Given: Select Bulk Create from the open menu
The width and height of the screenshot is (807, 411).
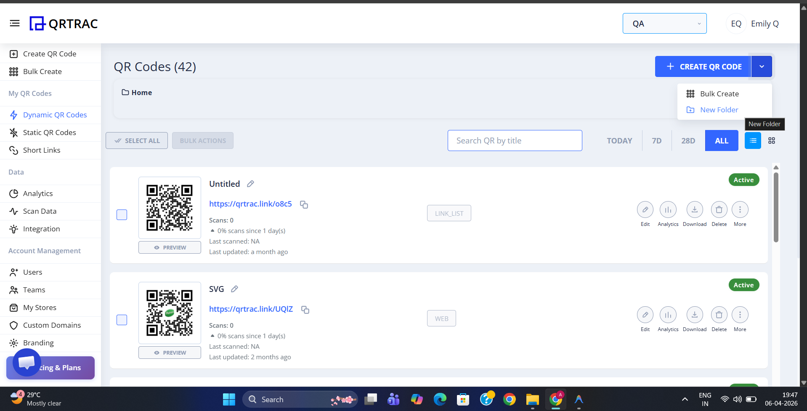Looking at the screenshot, I should (719, 93).
